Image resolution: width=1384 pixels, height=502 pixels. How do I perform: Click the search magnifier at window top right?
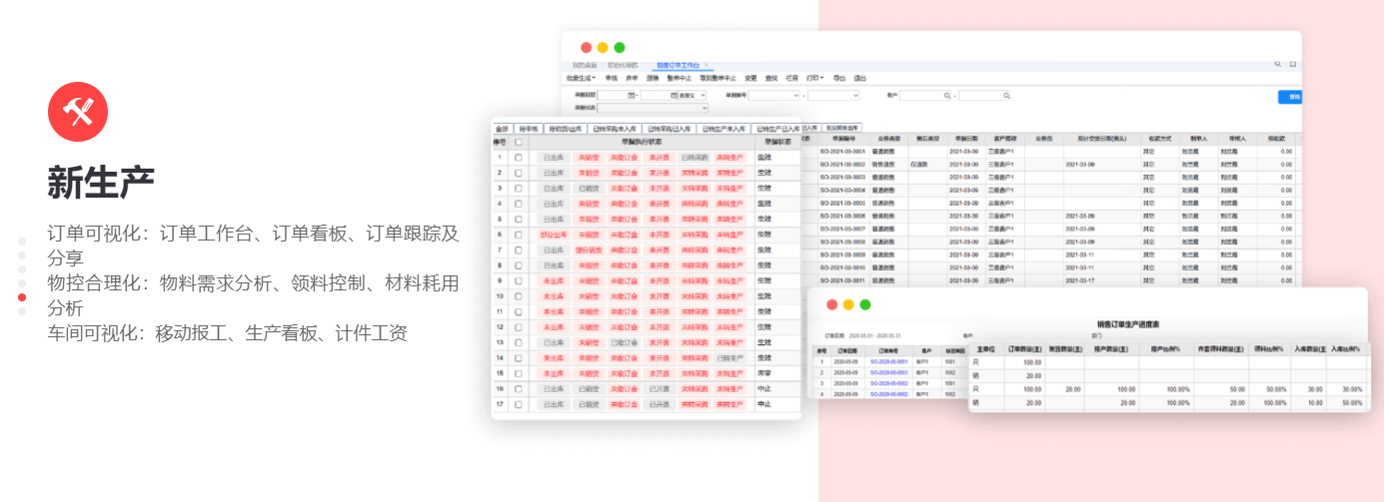[x=1277, y=64]
